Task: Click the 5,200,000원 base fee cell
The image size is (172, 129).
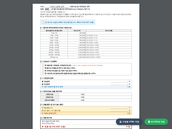Action: (77, 55)
